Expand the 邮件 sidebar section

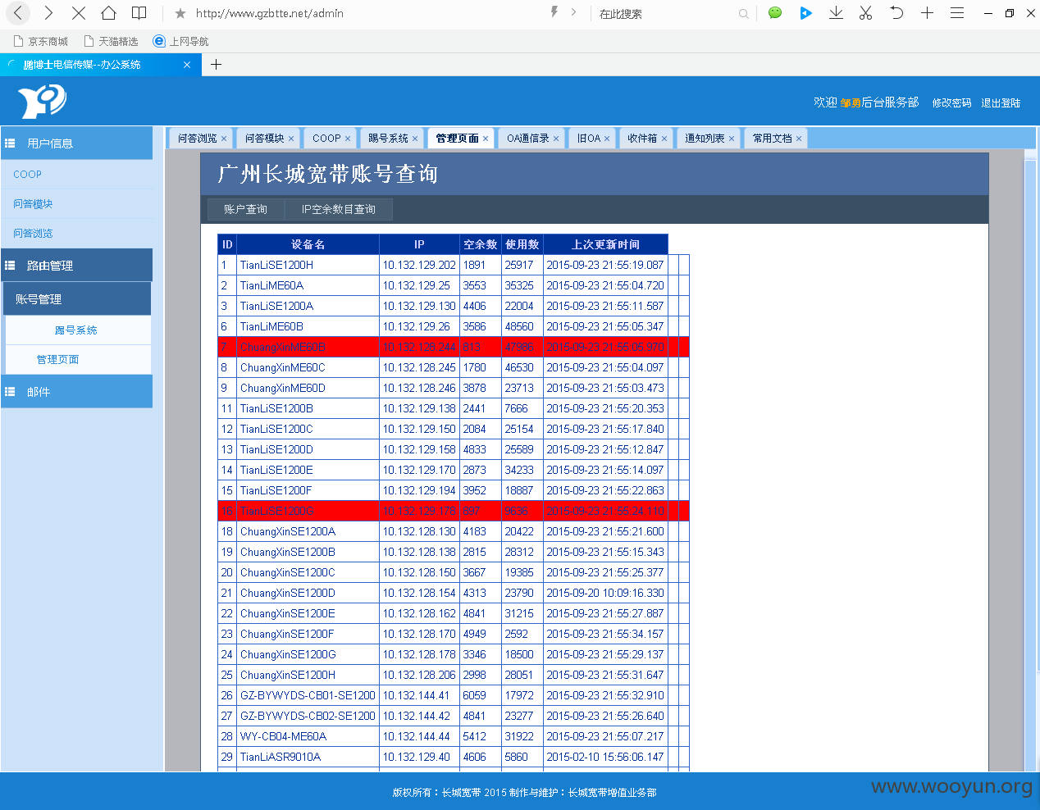[x=76, y=392]
